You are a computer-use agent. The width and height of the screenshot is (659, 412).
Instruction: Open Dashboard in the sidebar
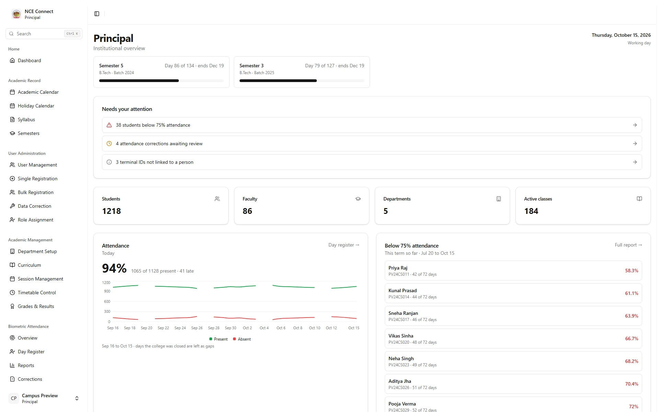pos(44,60)
